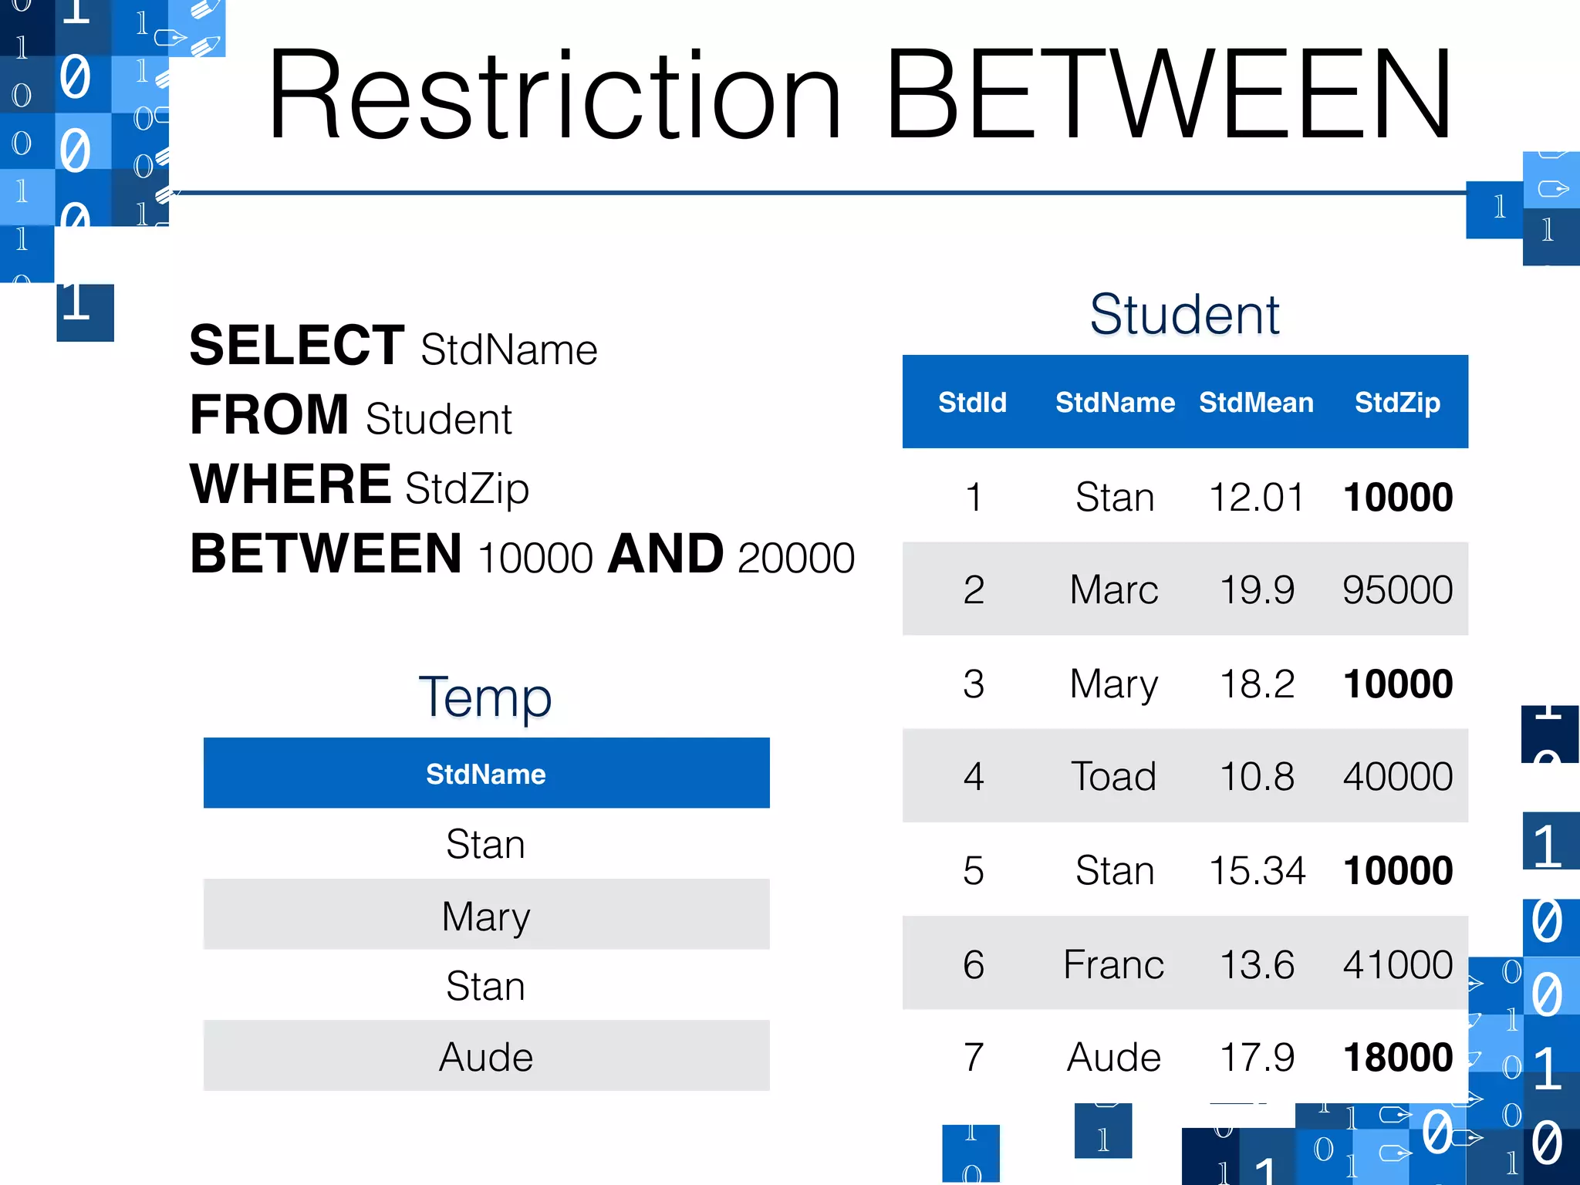
Task: Click the Franc name cell
Action: (1114, 964)
